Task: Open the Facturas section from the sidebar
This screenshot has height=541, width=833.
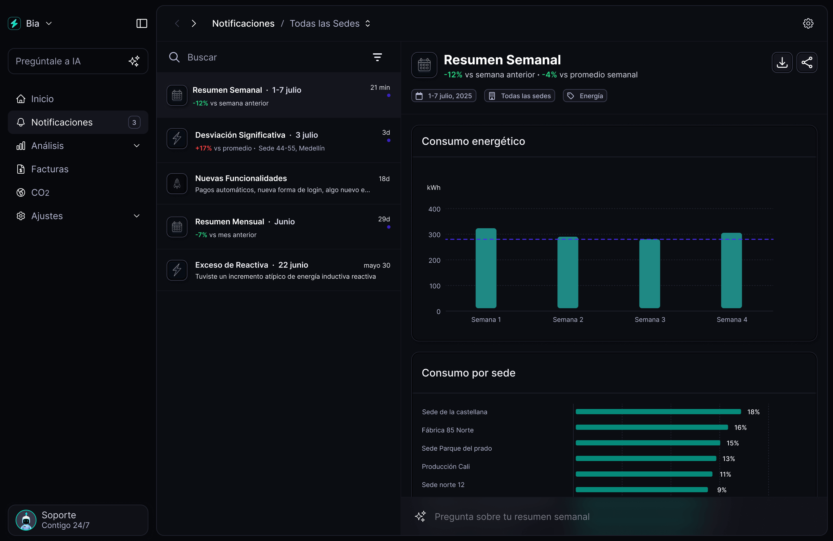Action: [x=50, y=169]
